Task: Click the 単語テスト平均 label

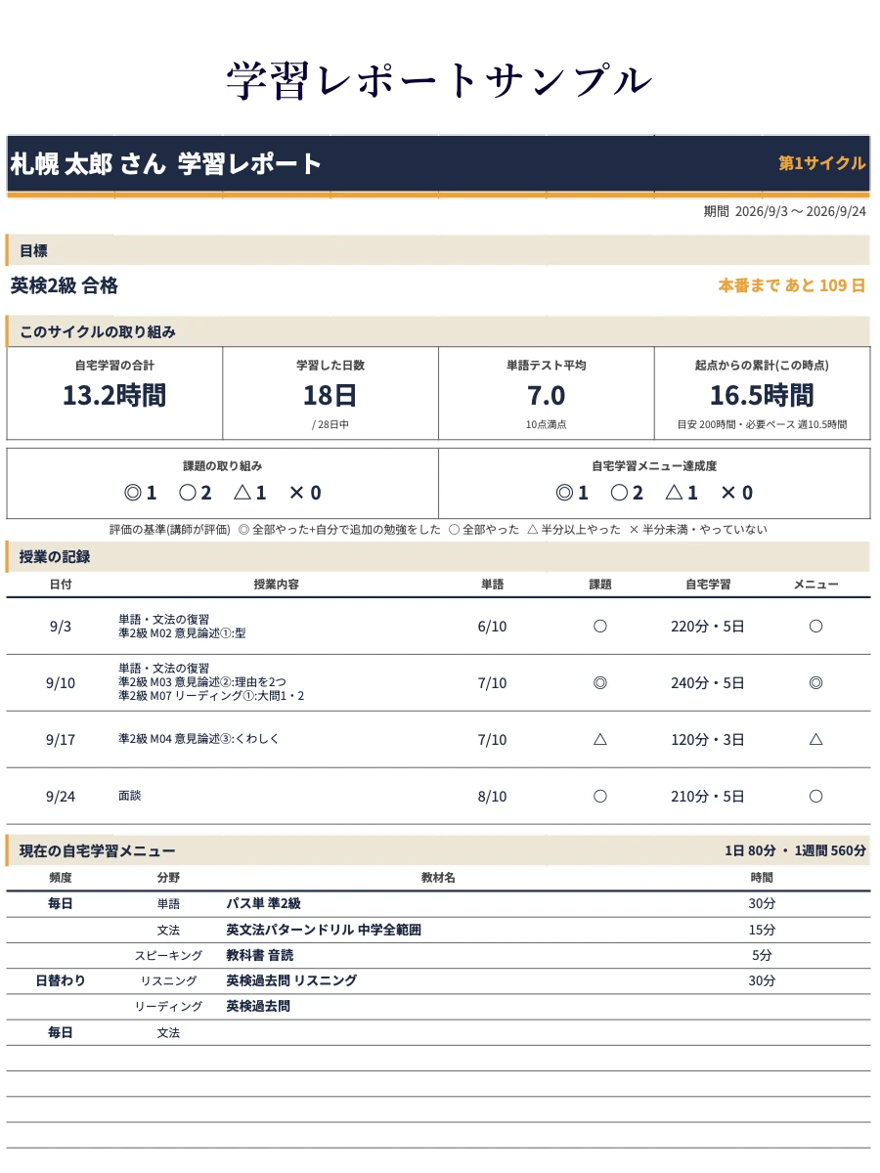Action: [547, 365]
